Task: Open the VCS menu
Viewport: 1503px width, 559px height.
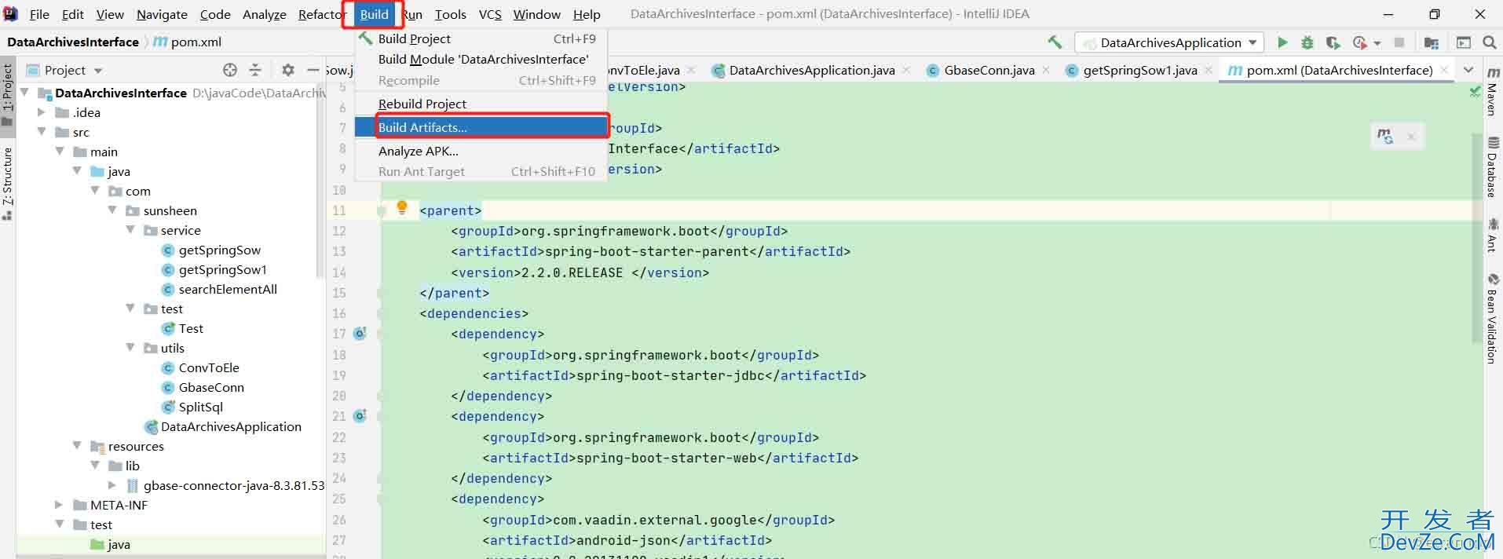Action: 490,14
